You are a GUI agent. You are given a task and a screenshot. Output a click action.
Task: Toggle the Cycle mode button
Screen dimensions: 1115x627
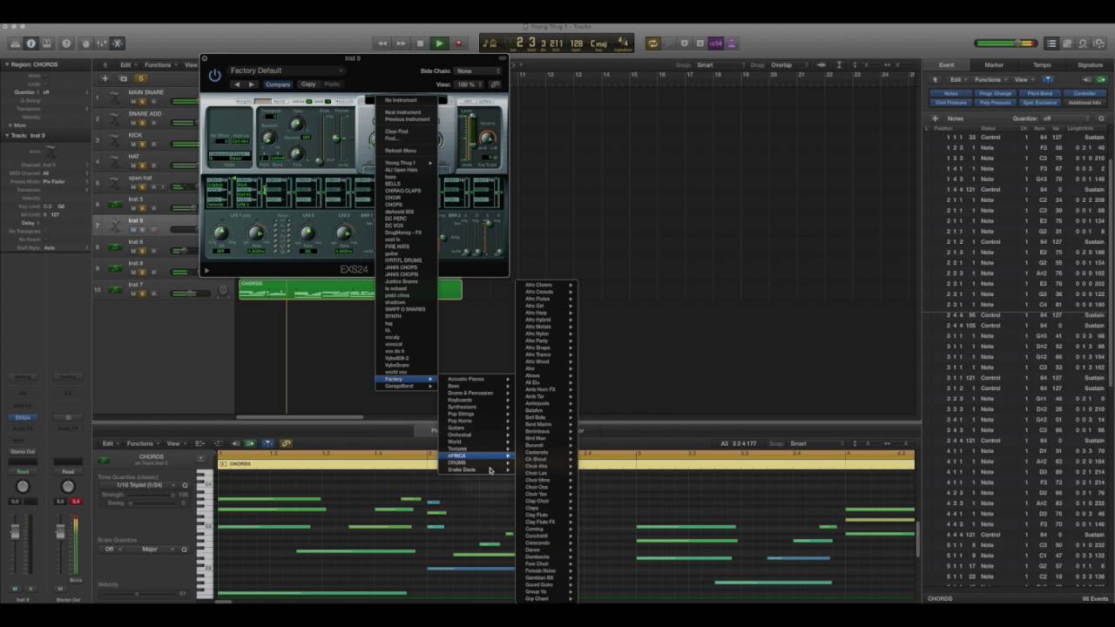pyautogui.click(x=652, y=44)
